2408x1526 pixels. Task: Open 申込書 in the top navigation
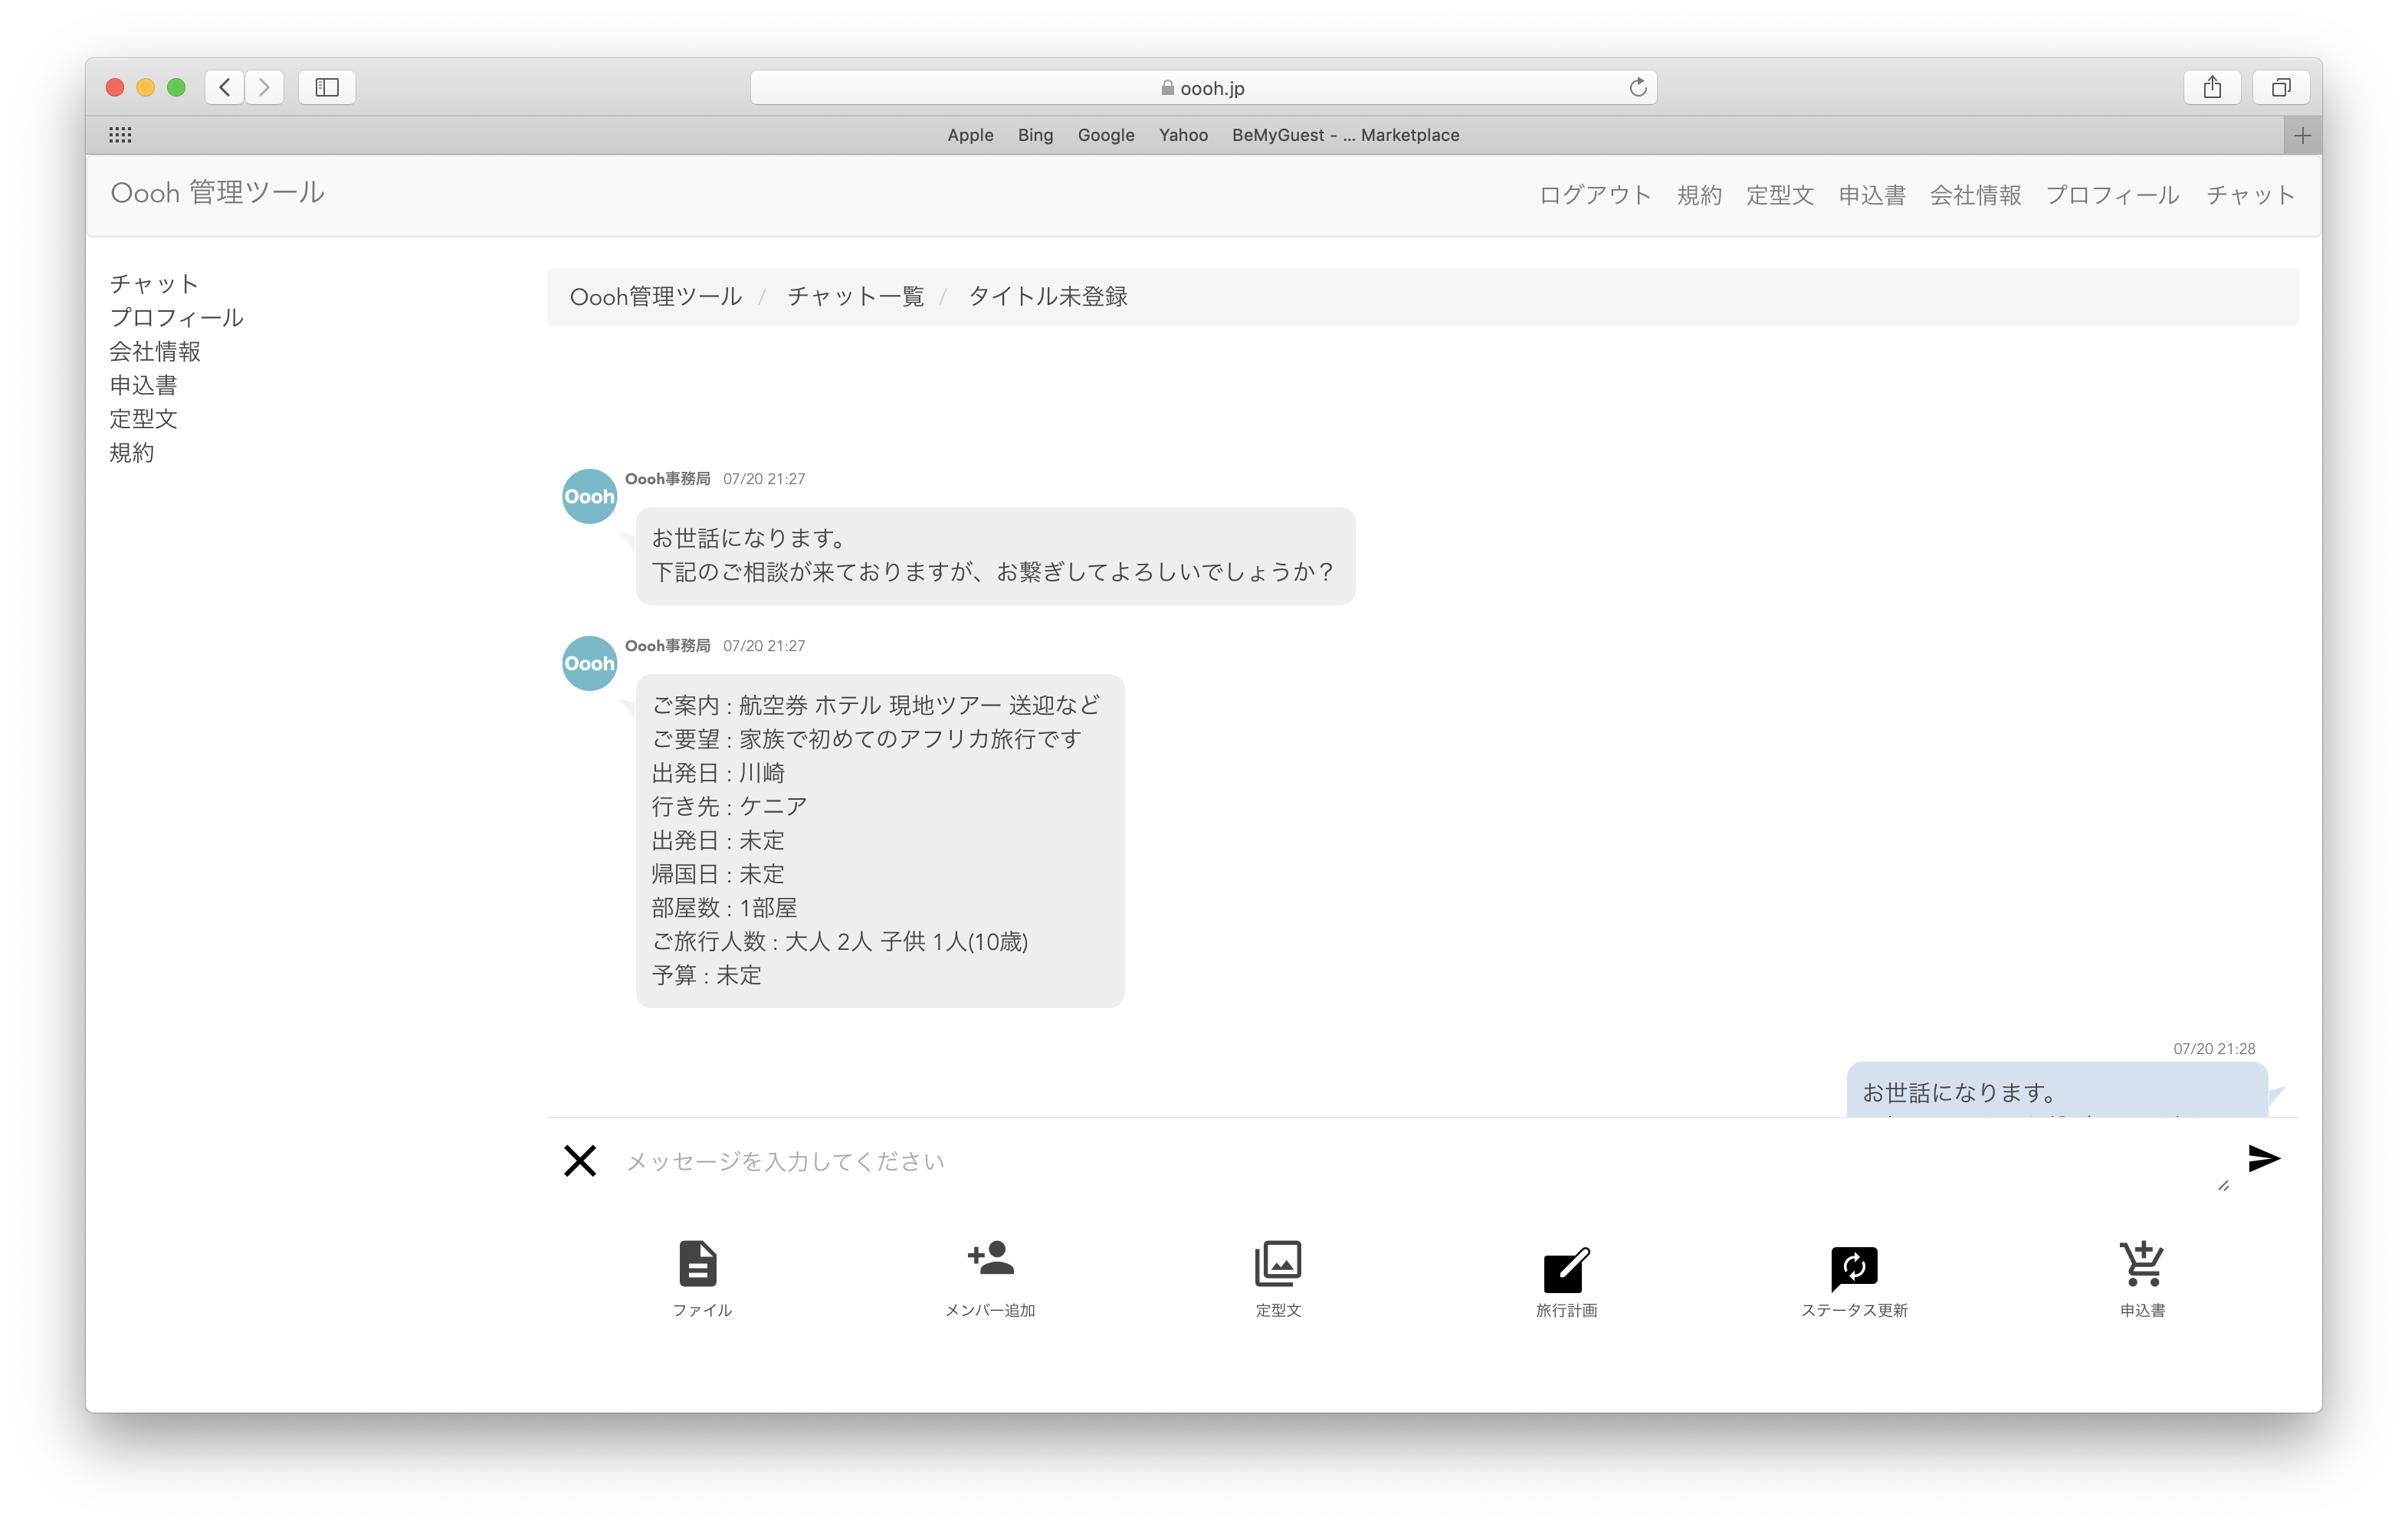tap(1872, 195)
